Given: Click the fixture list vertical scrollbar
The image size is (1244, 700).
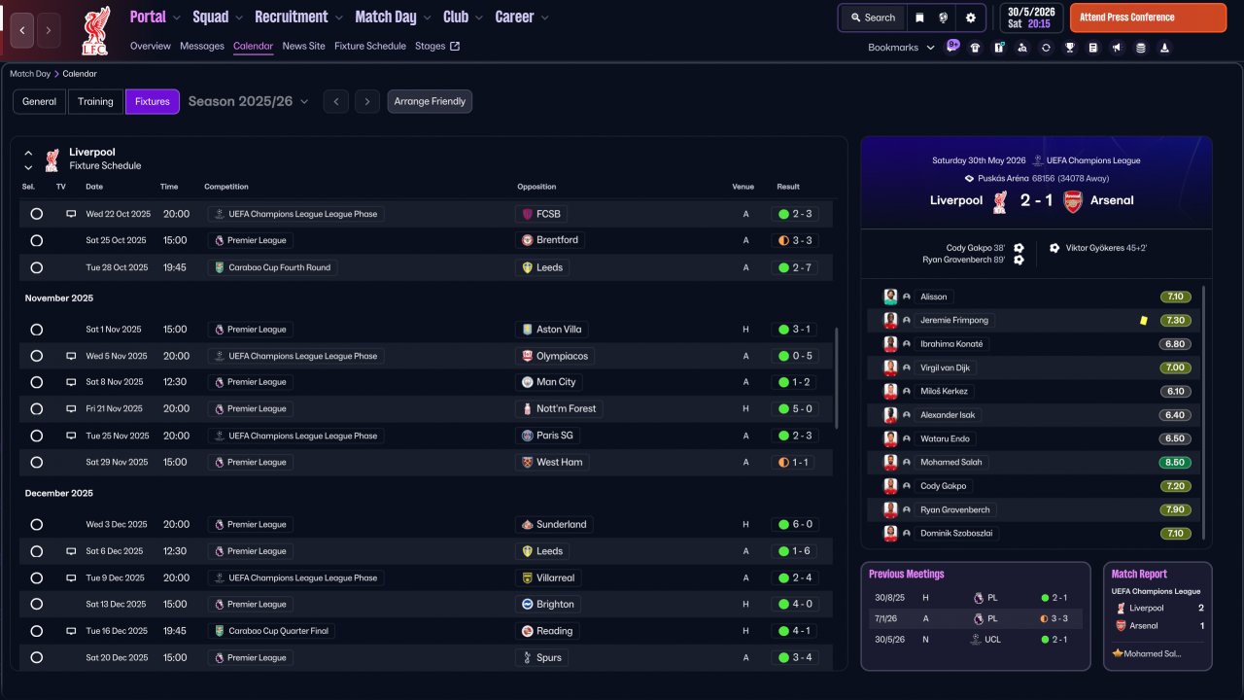Looking at the screenshot, I should (x=836, y=377).
